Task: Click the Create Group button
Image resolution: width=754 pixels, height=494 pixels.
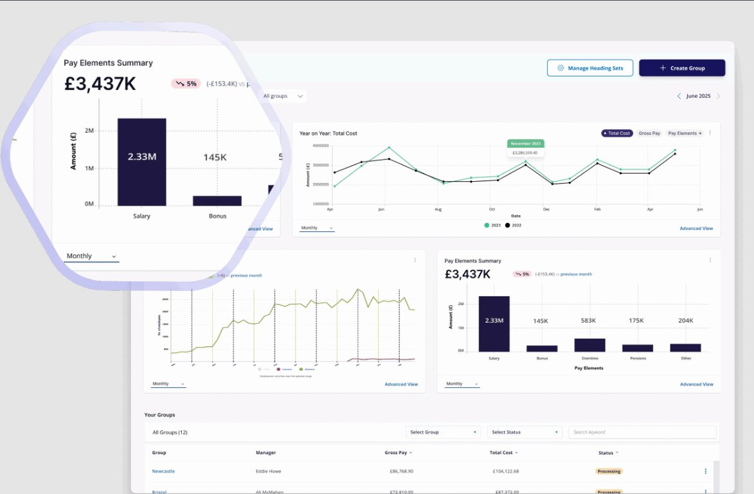Action: (682, 68)
